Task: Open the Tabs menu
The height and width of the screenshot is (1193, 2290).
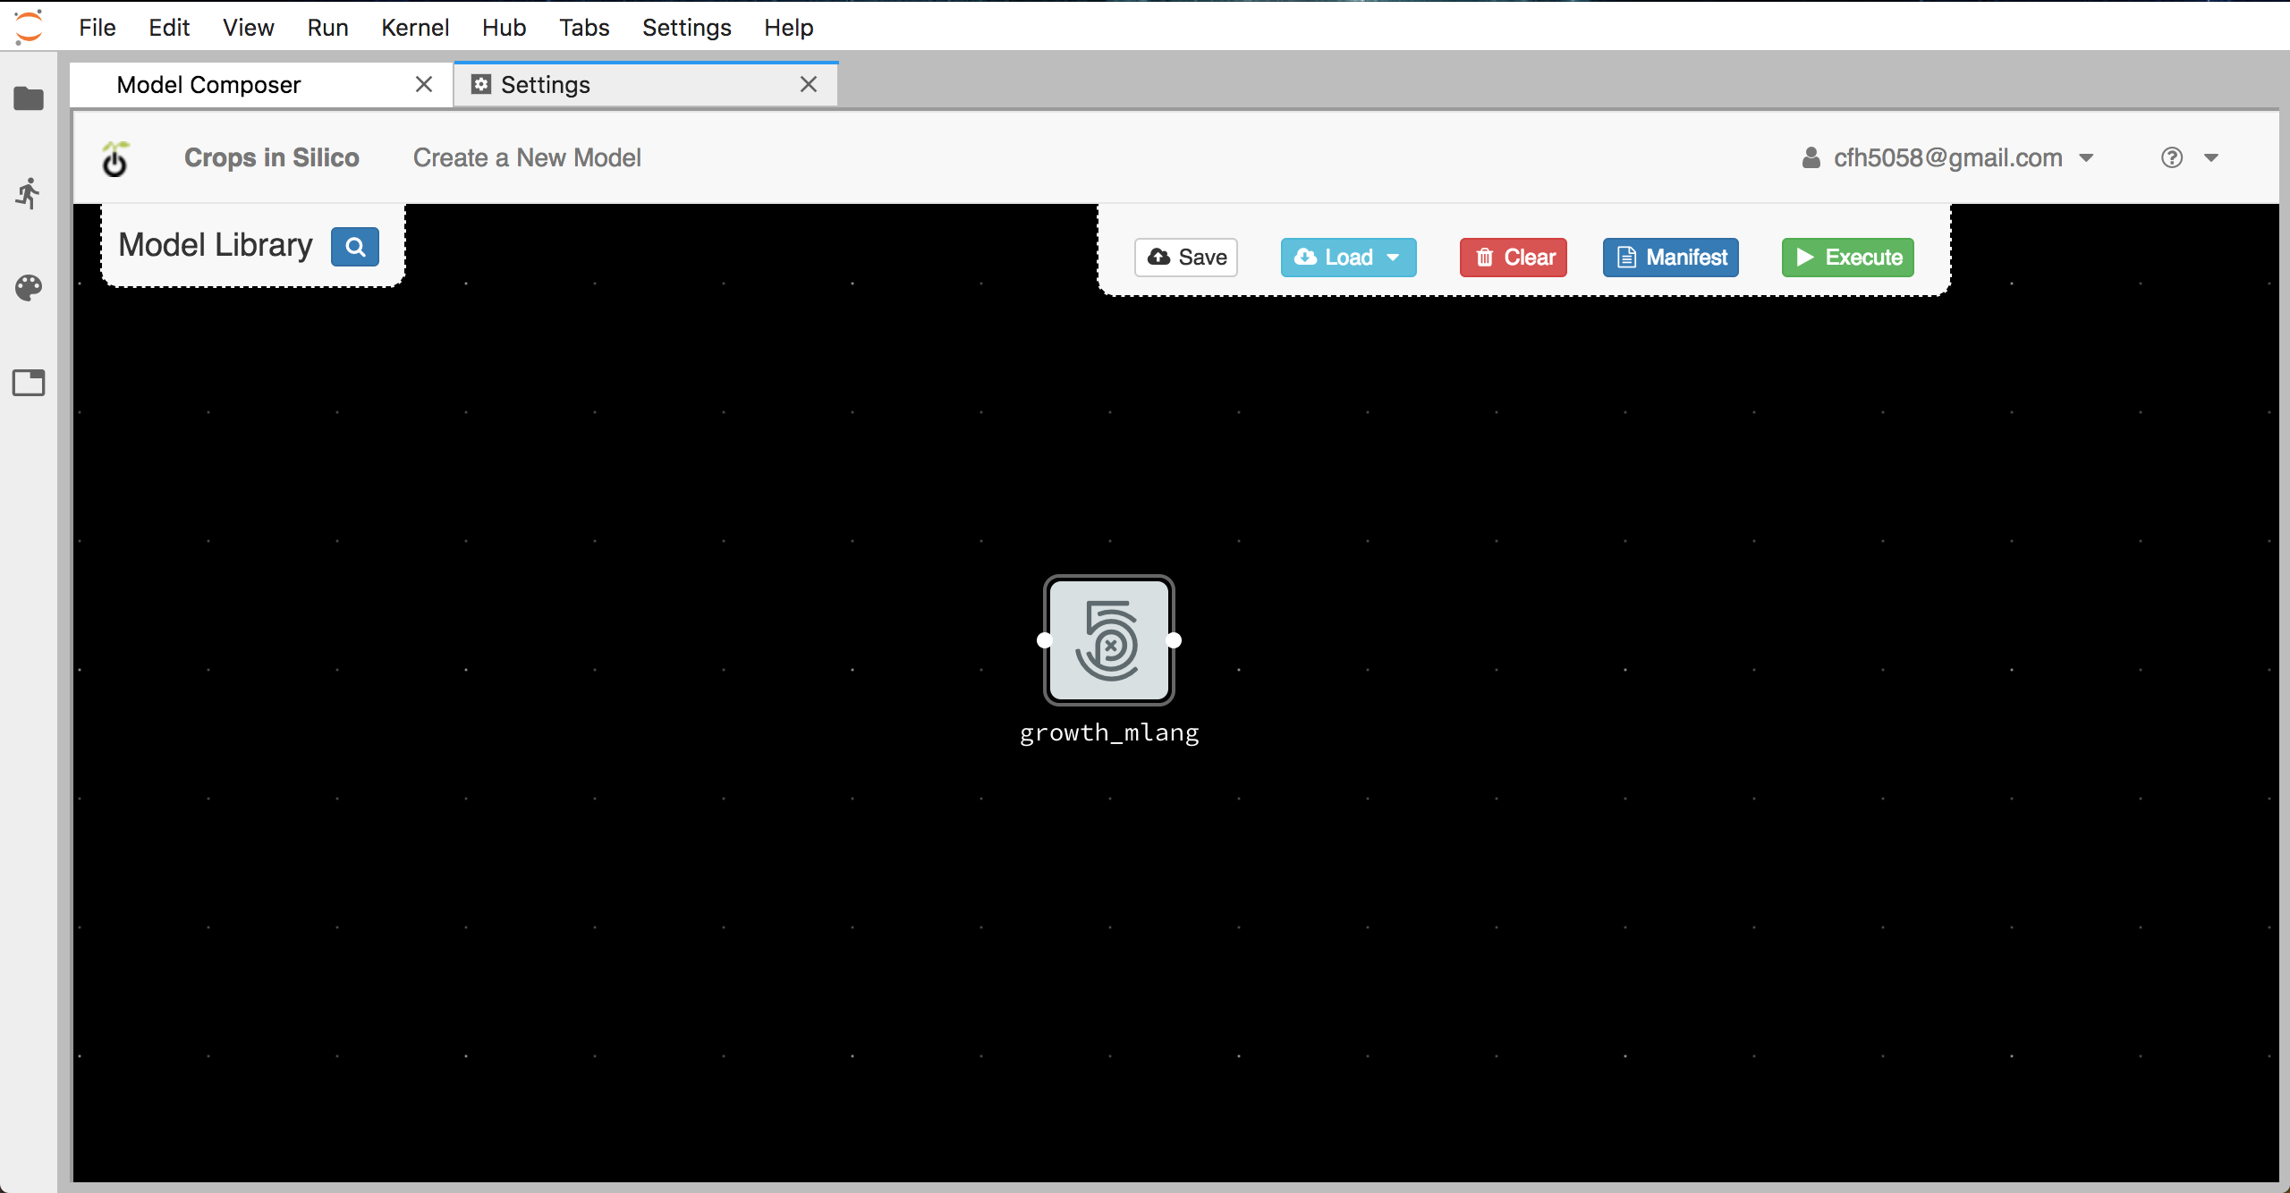Action: pyautogui.click(x=584, y=28)
